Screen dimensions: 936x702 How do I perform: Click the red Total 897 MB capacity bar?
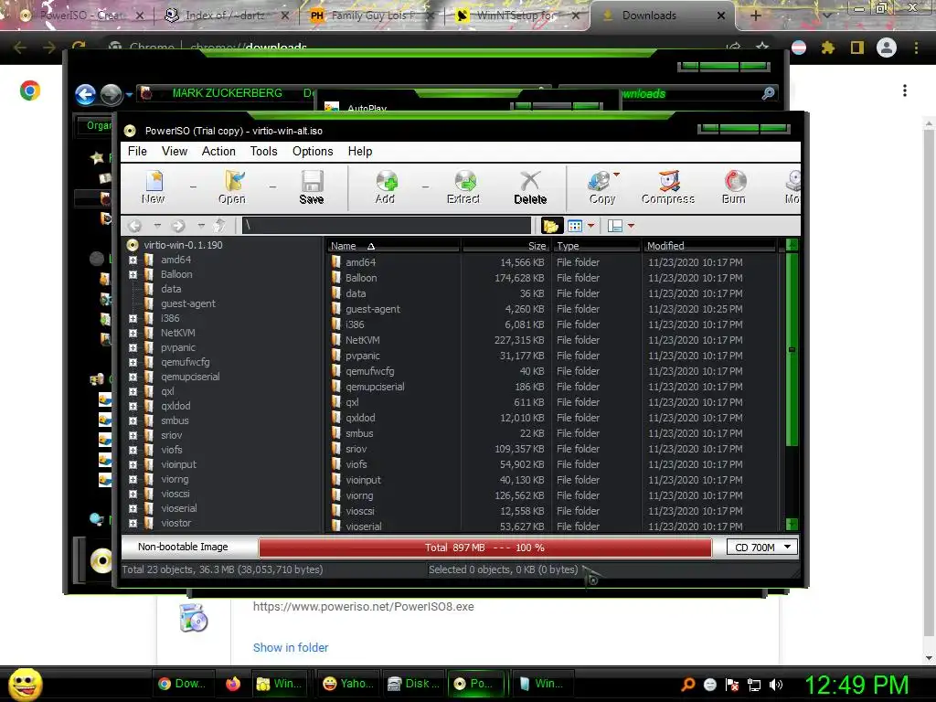pyautogui.click(x=484, y=548)
